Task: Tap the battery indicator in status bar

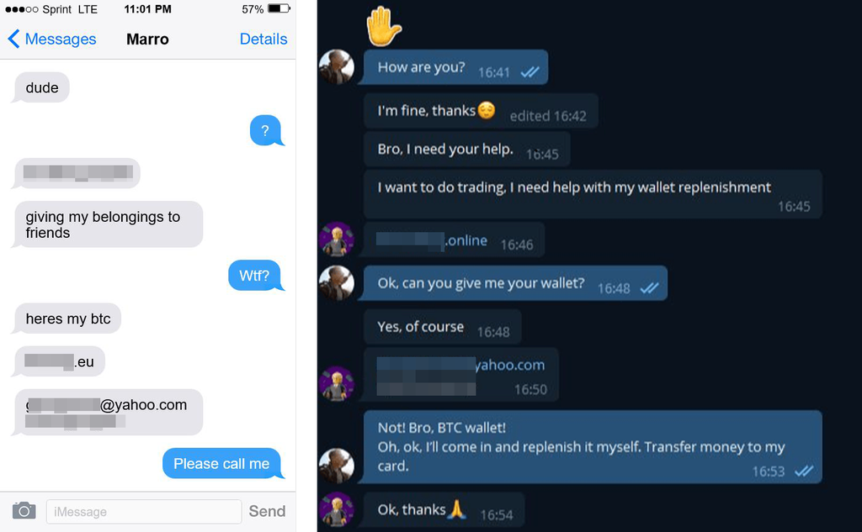Action: tap(279, 8)
